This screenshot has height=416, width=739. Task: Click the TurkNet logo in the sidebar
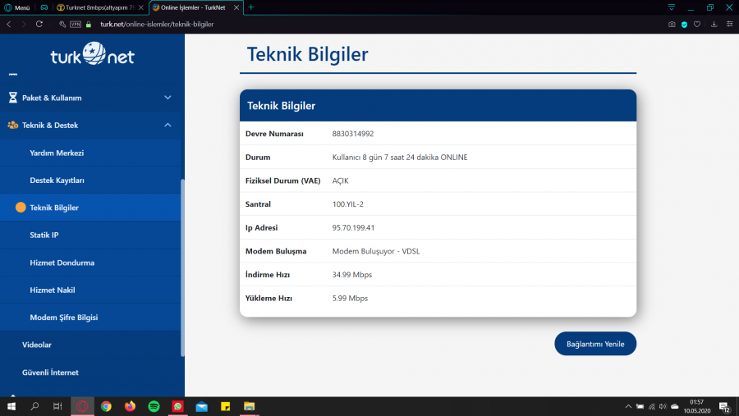point(92,54)
